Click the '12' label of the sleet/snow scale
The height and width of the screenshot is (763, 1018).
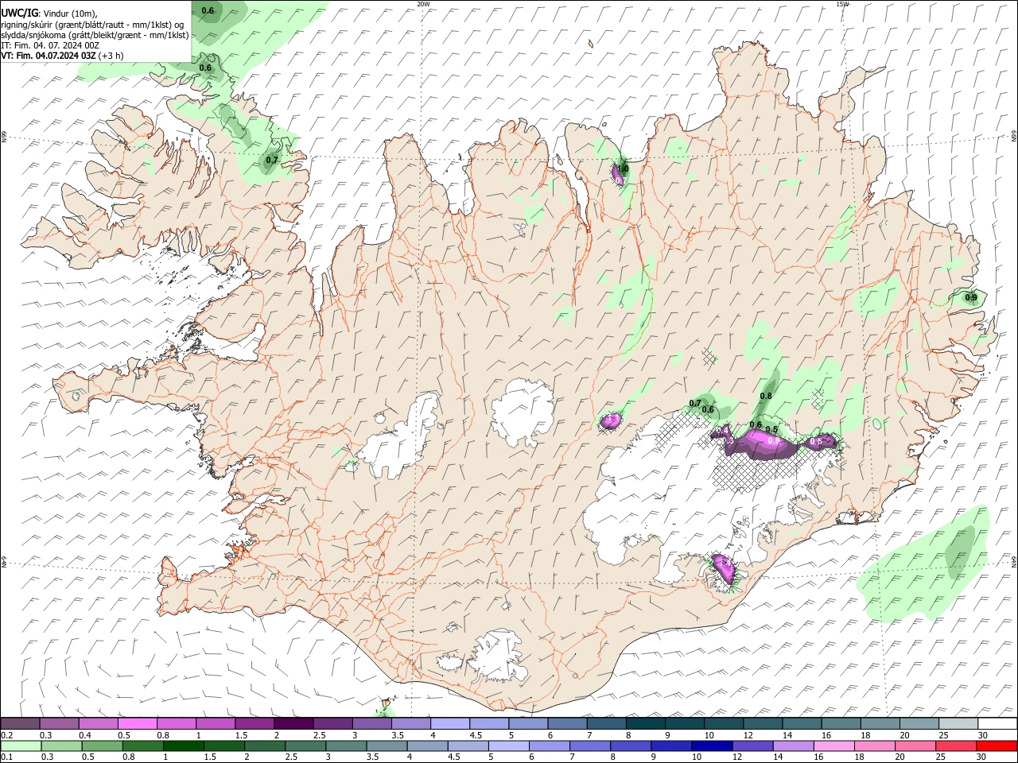coord(748,735)
